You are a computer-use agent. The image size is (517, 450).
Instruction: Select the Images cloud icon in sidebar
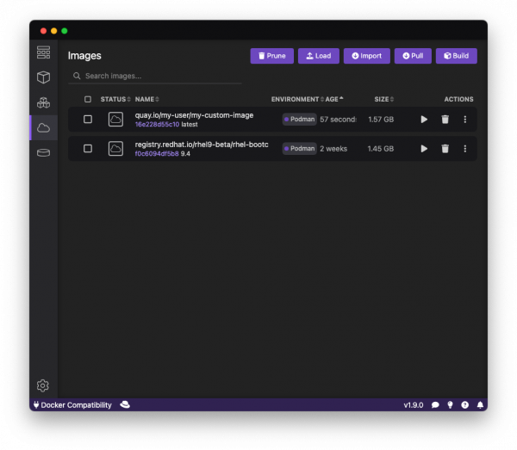(44, 127)
